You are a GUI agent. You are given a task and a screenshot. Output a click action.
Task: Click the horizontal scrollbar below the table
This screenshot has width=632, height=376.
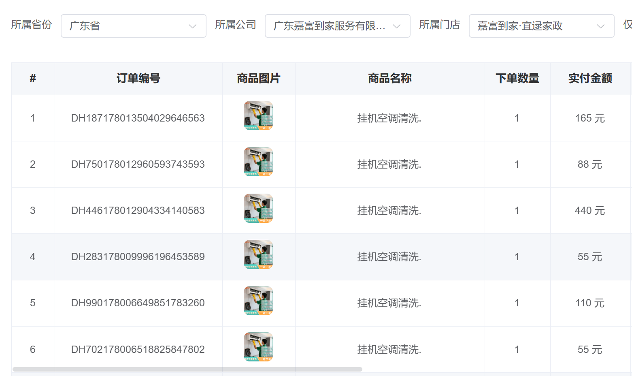click(x=187, y=369)
